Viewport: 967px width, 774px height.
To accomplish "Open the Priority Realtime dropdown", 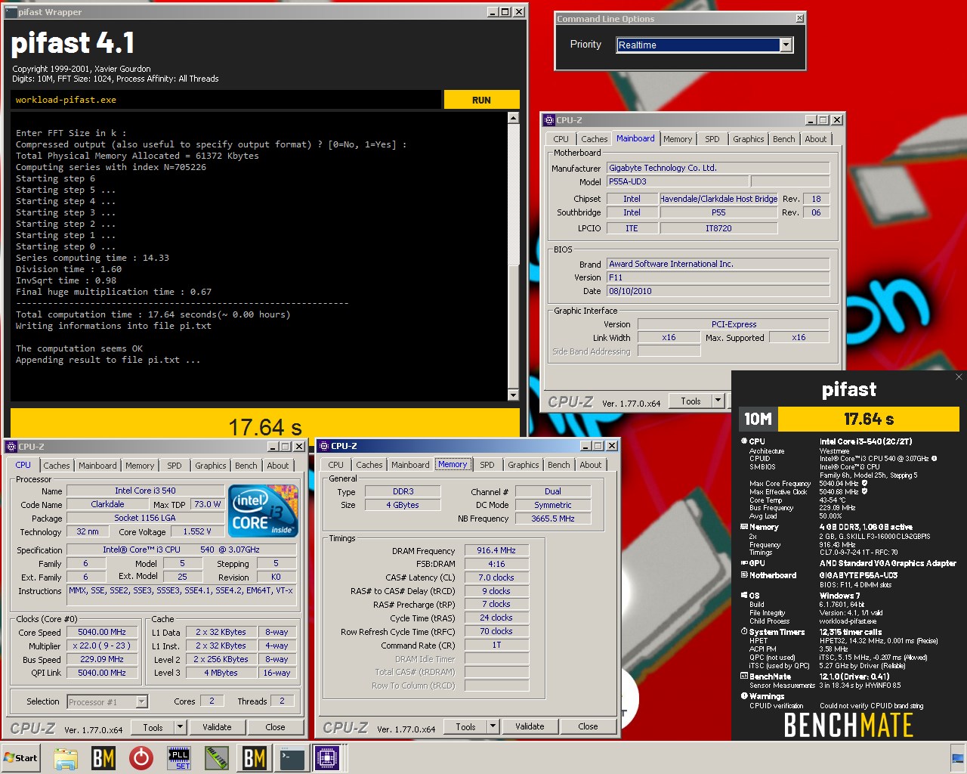I will [786, 45].
